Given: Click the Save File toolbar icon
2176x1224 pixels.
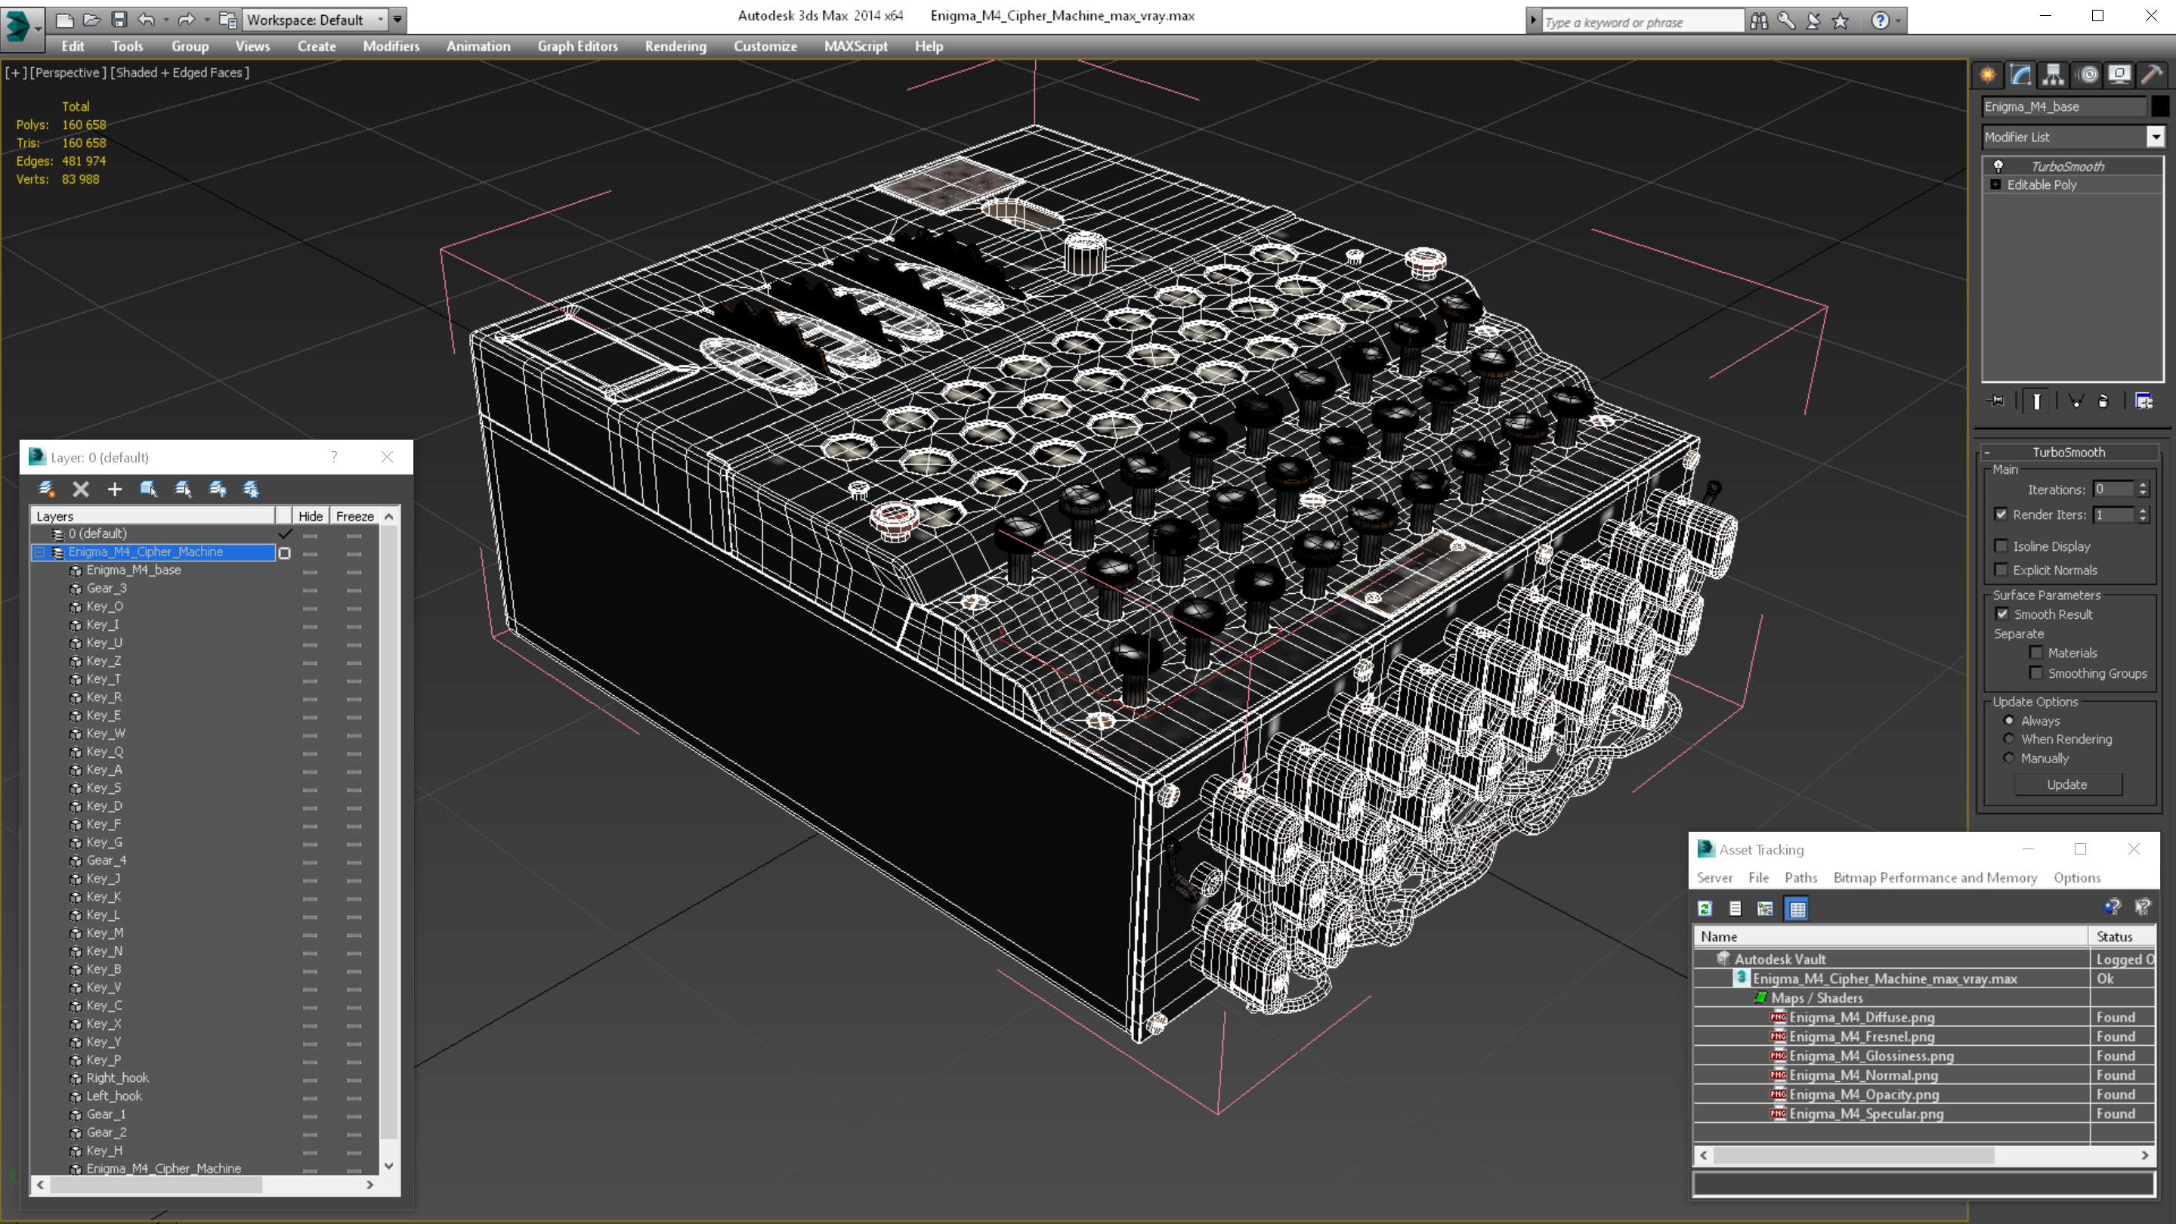Looking at the screenshot, I should click(119, 19).
